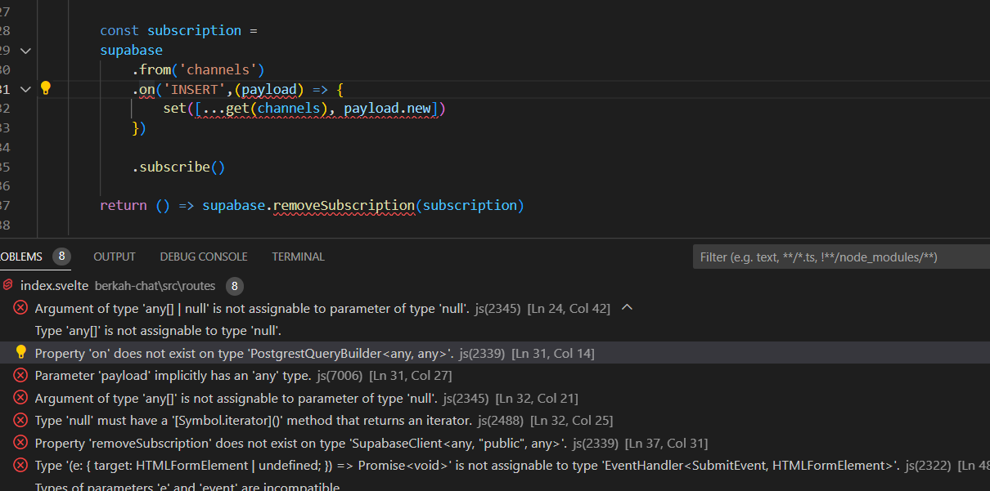990x491 pixels.
Task: Select the Symbol.iterator error js(2488)
Action: (x=495, y=421)
